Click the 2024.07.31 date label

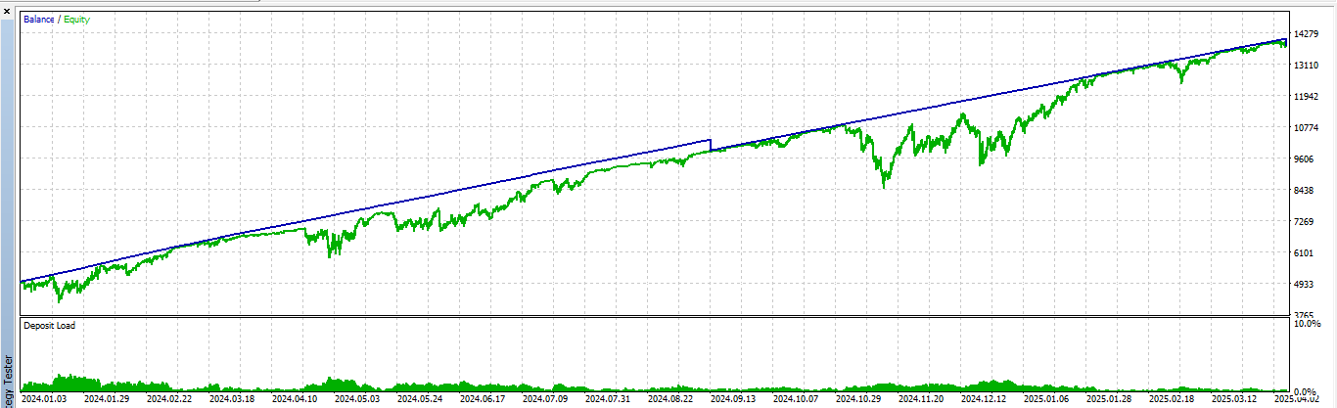click(609, 399)
